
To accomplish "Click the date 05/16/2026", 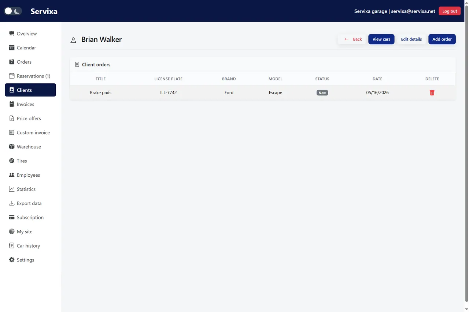I will coord(377,93).
